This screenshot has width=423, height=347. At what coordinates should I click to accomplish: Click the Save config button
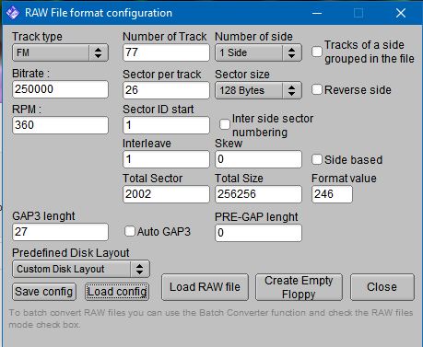point(44,292)
